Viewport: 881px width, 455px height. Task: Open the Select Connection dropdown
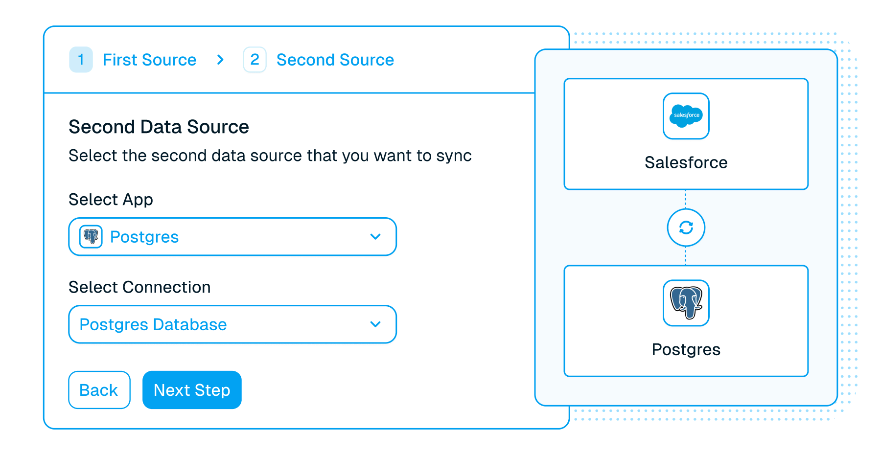232,324
